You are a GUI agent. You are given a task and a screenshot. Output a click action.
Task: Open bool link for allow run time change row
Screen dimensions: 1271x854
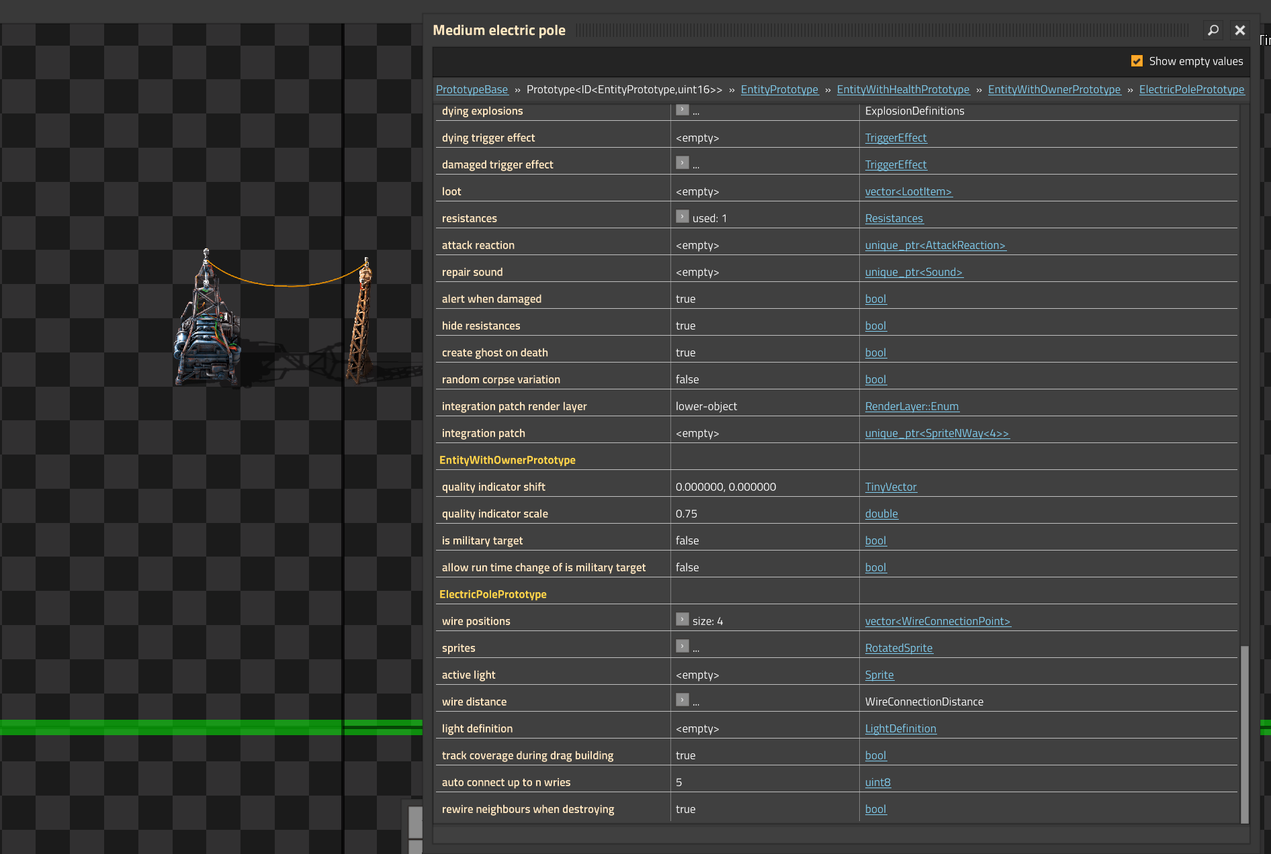[x=875, y=567]
